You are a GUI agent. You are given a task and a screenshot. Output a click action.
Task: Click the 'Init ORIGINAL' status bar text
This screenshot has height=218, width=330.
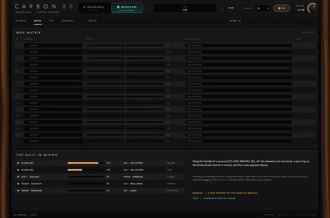tap(20, 215)
